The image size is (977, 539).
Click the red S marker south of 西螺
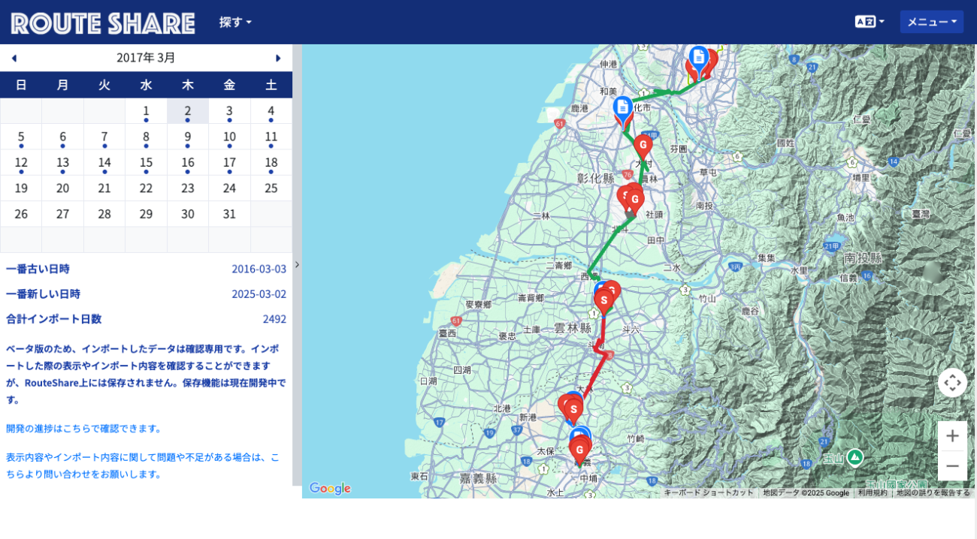[x=603, y=300]
